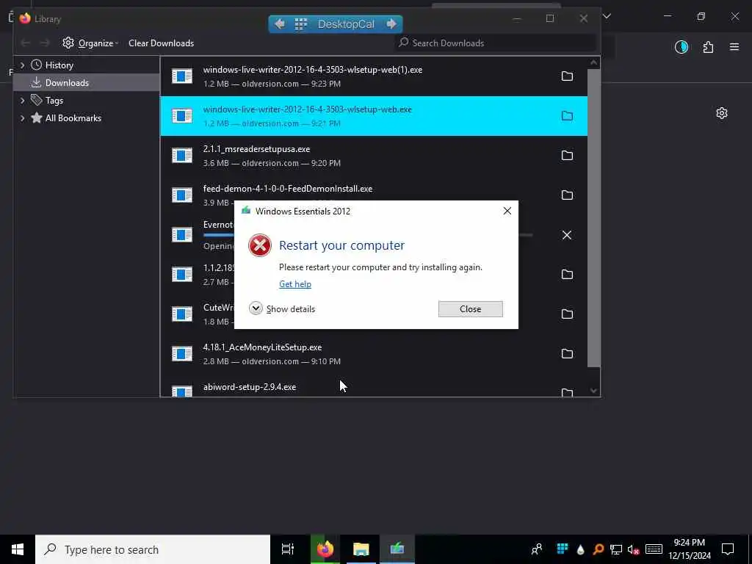Click the Evernote download progress bar
The image size is (752, 564).
coord(368,235)
